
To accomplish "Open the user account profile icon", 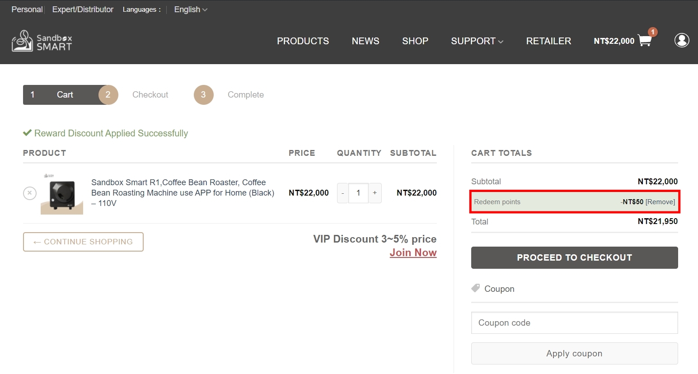I will (x=682, y=40).
